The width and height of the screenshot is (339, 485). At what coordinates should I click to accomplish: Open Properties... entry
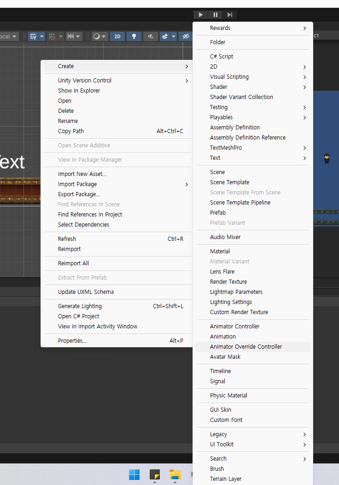(117, 340)
